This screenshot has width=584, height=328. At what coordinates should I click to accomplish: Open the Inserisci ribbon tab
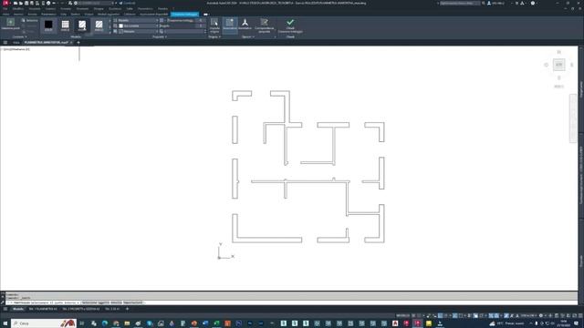click(x=18, y=15)
